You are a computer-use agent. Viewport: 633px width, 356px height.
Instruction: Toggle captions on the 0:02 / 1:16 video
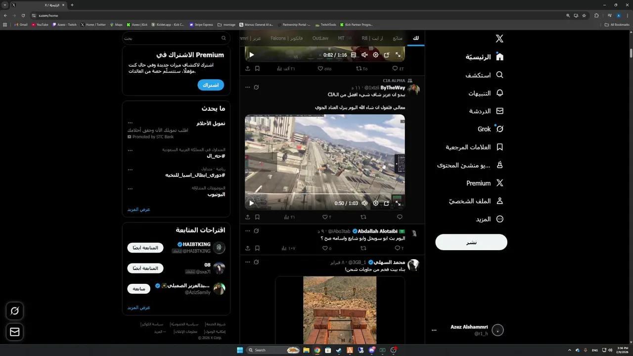coord(354,55)
